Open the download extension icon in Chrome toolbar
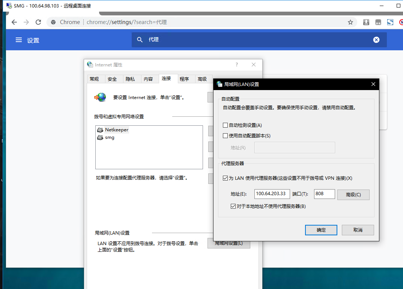 [x=366, y=23]
